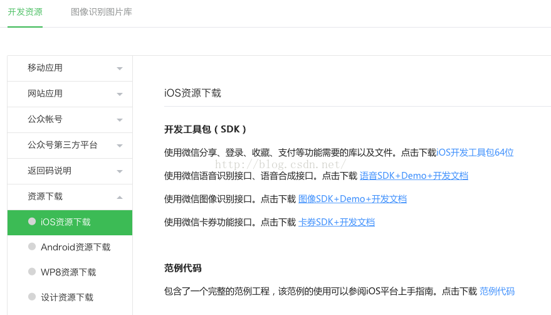The height and width of the screenshot is (315, 551).
Task: Open the 图像识别图片库 tab
Action: coord(102,12)
